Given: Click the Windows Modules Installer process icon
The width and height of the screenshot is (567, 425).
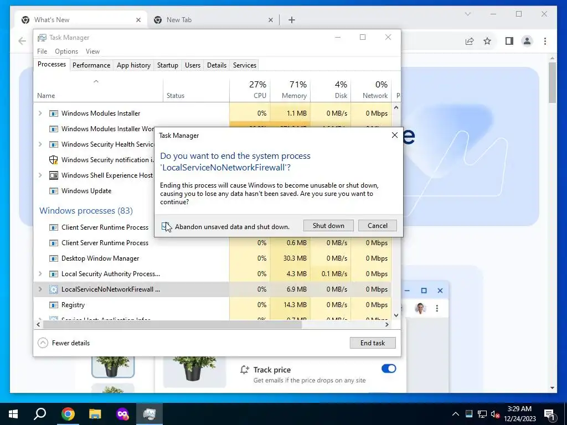Looking at the screenshot, I should click(54, 113).
